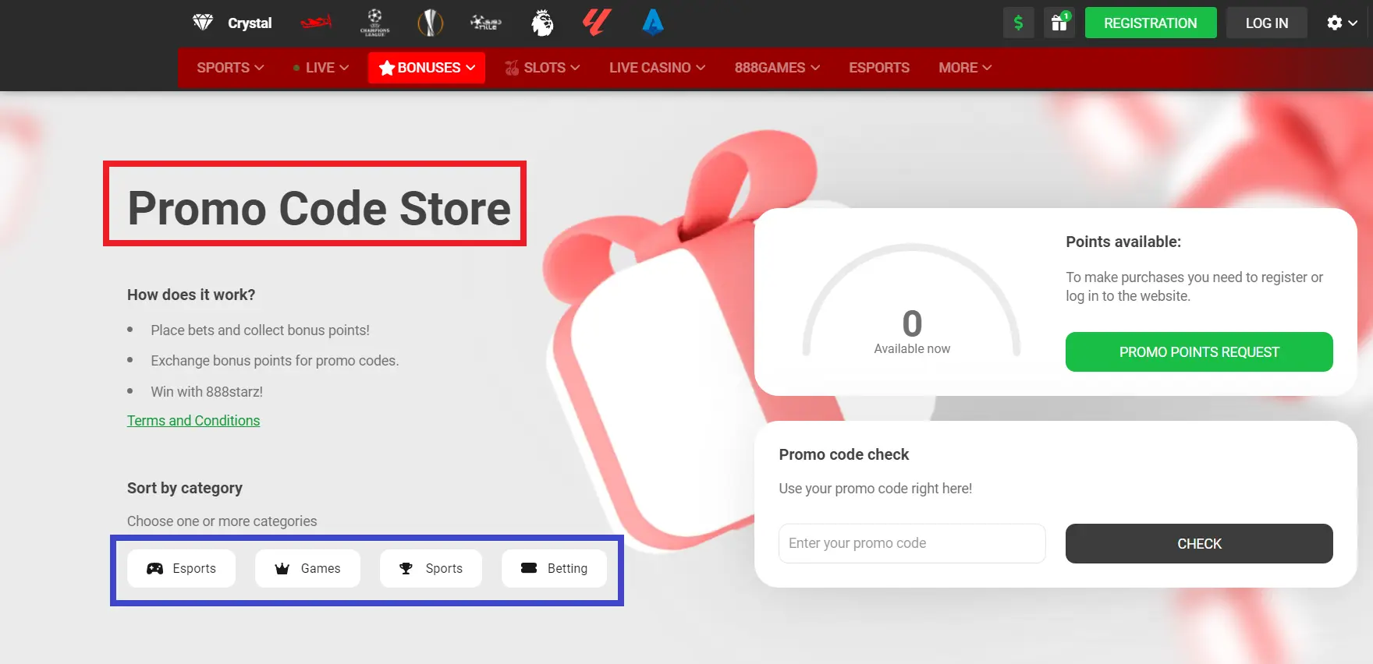Open the red airplane Aviator game icon
The height and width of the screenshot is (664, 1373).
tap(316, 23)
